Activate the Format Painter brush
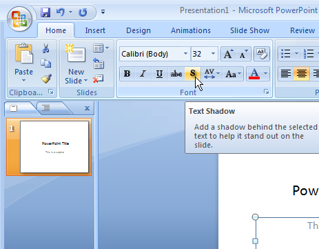Screen dimensions: 319x249 [x=46, y=79]
